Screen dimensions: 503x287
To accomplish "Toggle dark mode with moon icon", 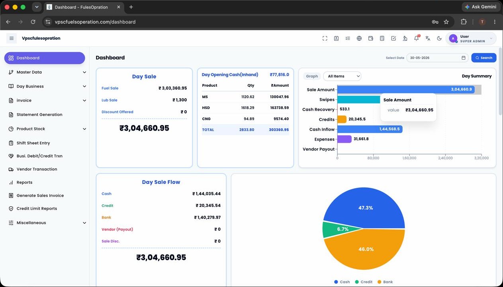I will click(x=439, y=38).
